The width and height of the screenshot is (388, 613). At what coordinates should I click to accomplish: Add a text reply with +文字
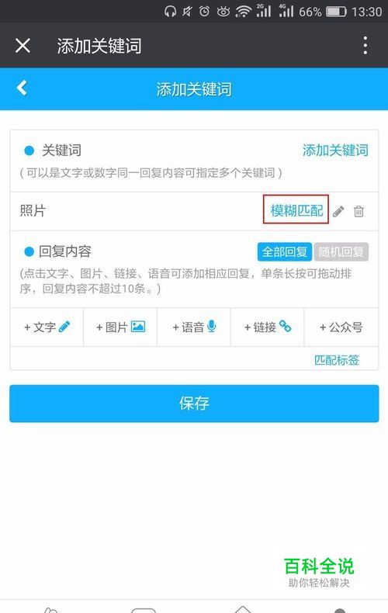point(47,327)
